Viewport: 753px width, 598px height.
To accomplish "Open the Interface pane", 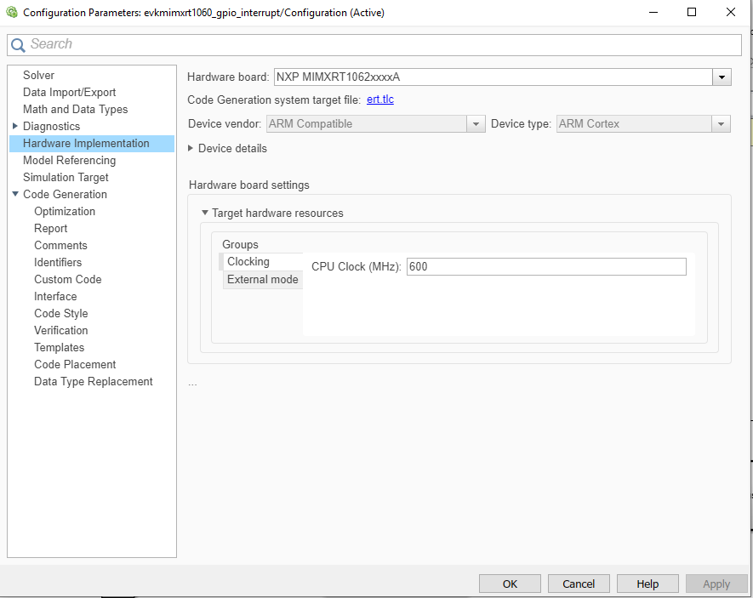I will (x=55, y=297).
